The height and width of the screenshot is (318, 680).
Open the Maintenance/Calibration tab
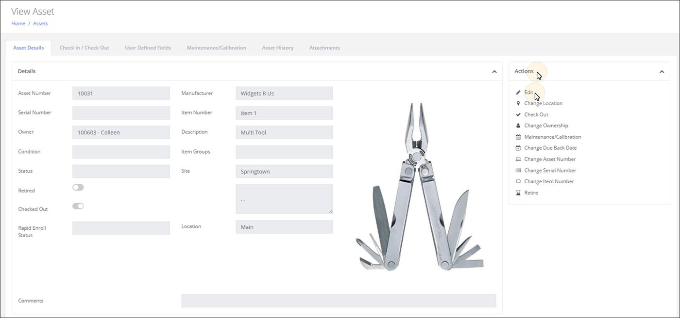pos(217,48)
